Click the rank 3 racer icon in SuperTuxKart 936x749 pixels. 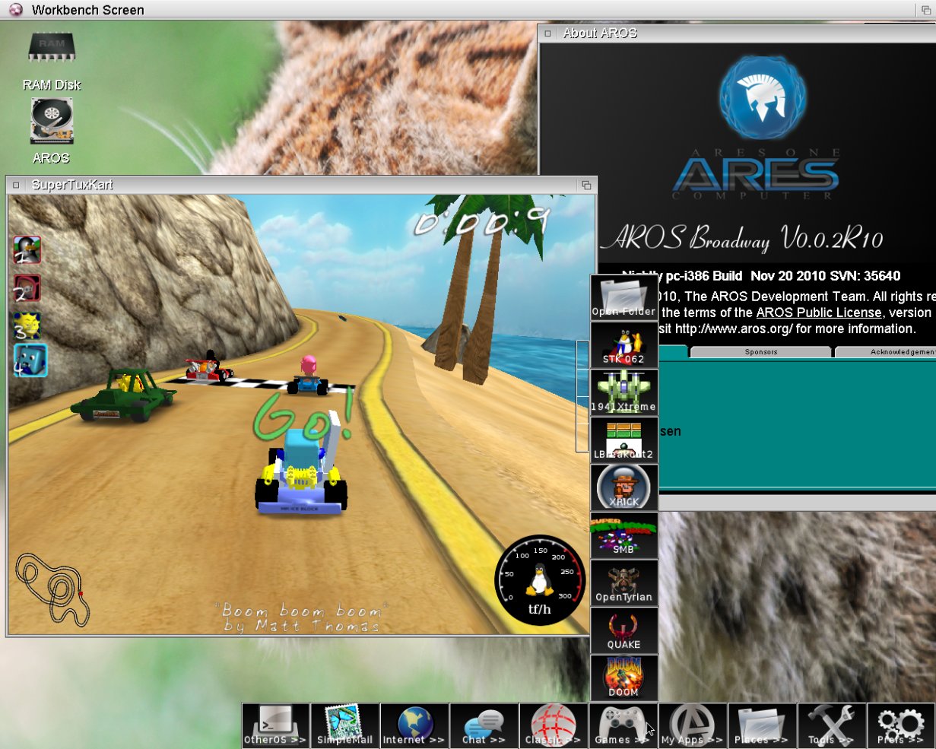click(27, 325)
